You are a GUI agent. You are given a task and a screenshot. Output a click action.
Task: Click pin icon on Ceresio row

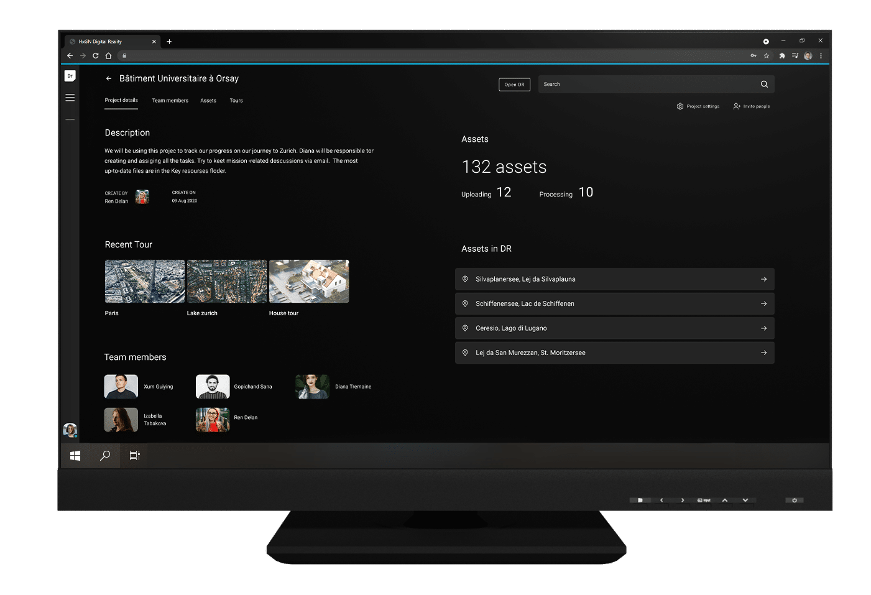pyautogui.click(x=465, y=328)
